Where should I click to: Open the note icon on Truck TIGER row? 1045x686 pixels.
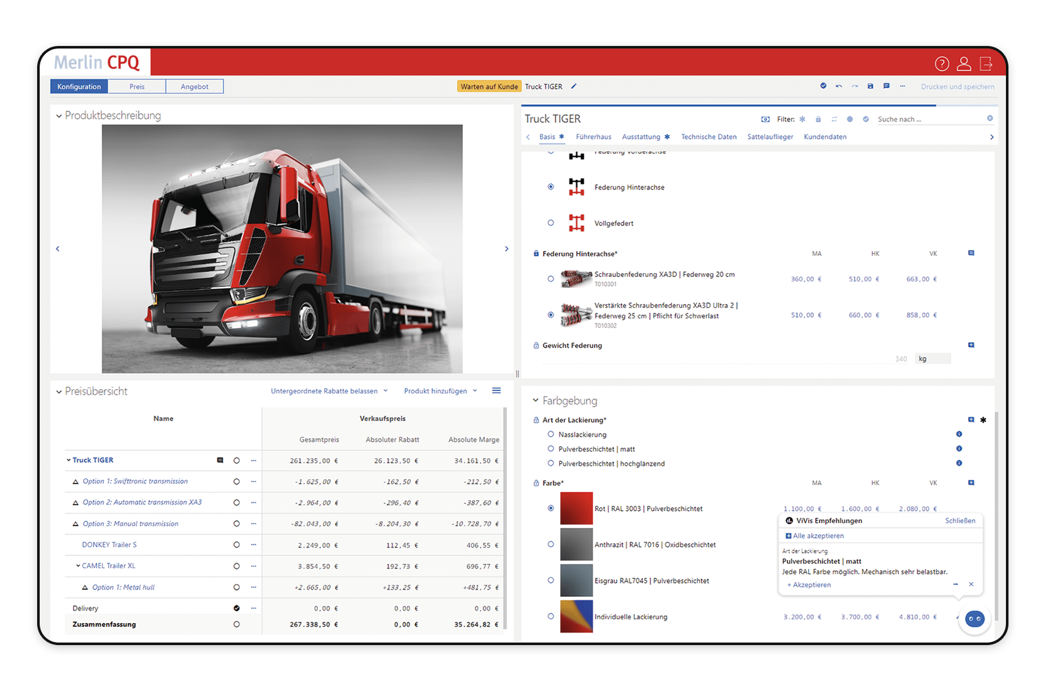[x=220, y=460]
